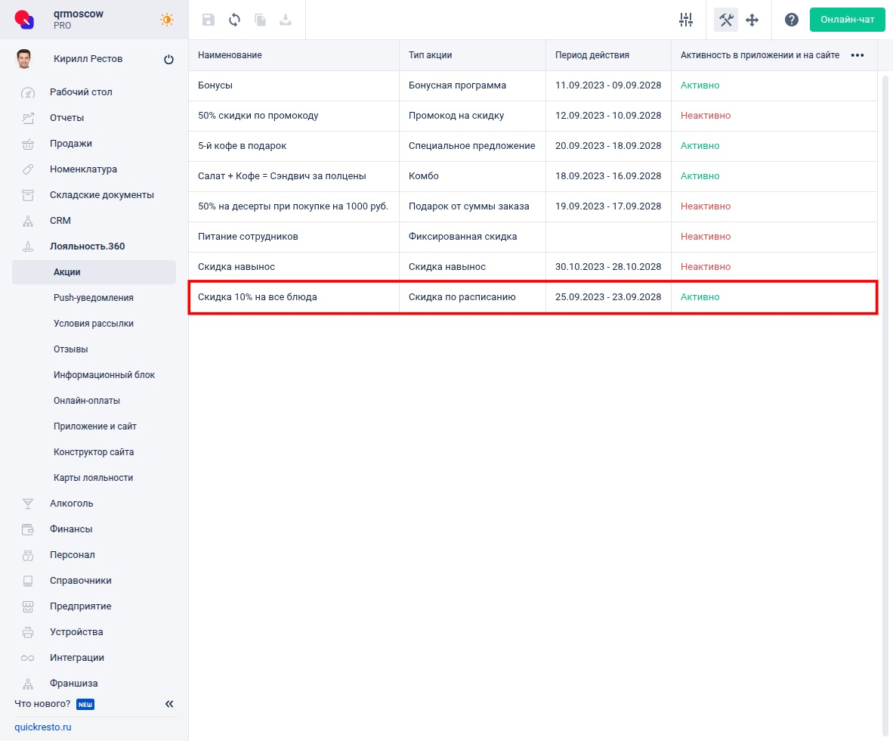Click the vertical scrollbar of the table
893x741 pixels.
[885, 406]
